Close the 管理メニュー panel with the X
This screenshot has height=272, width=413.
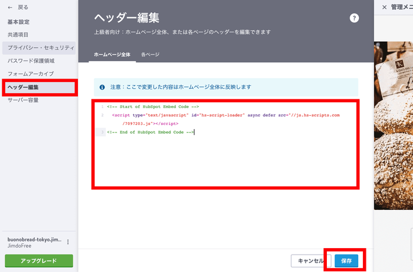click(384, 8)
